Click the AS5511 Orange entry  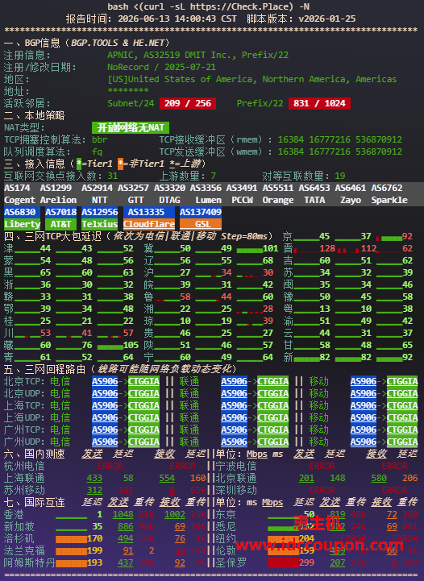(278, 194)
